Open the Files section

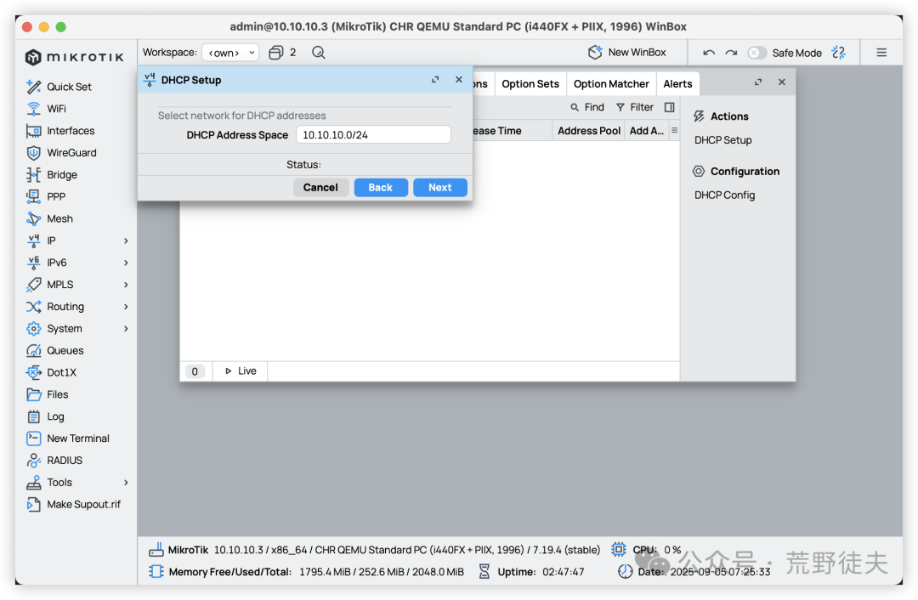(x=58, y=394)
